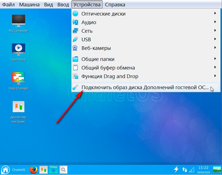Viewport: 222px width, 175px height.
Task: Open the search magnifier in the taskbar
Action: click(x=63, y=169)
